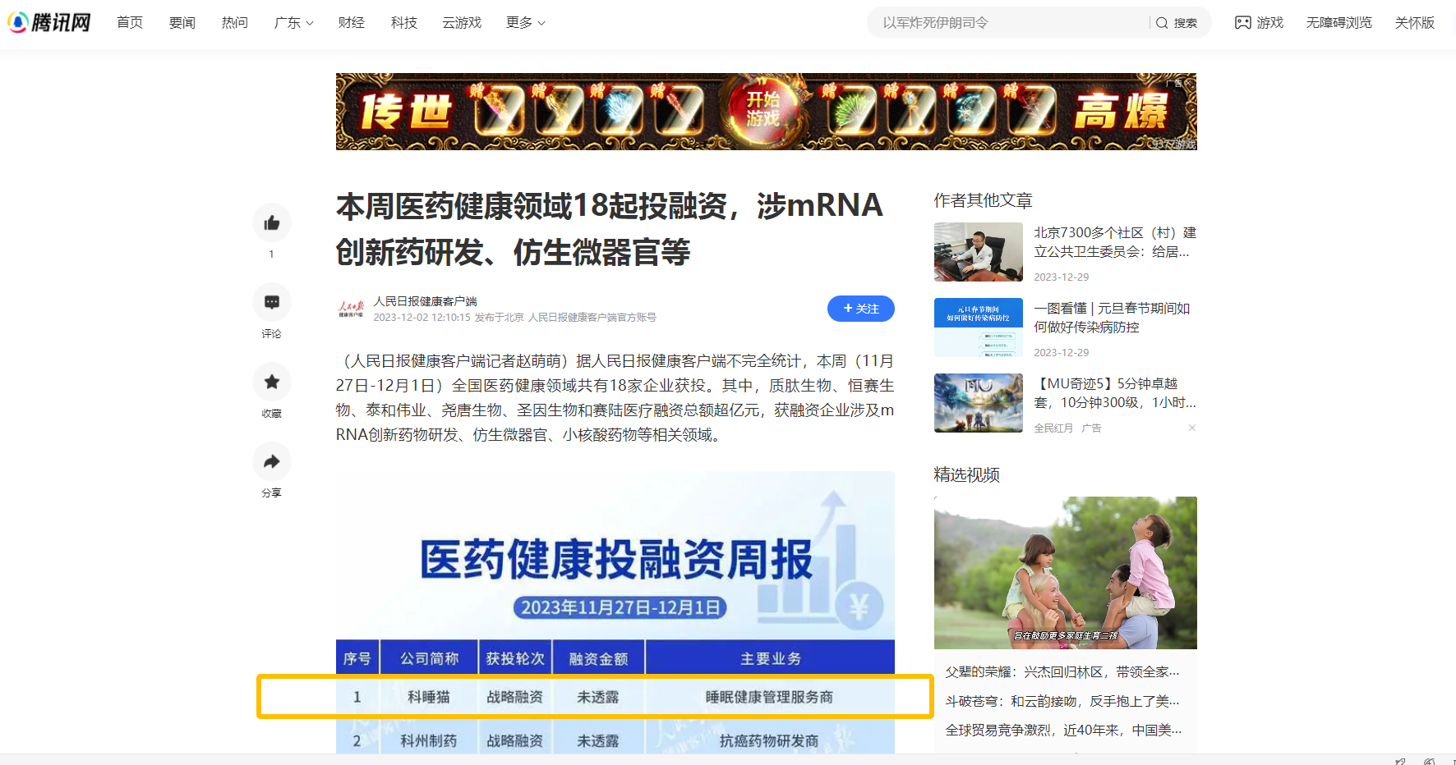Expand the 广东 region dropdown

point(293,23)
